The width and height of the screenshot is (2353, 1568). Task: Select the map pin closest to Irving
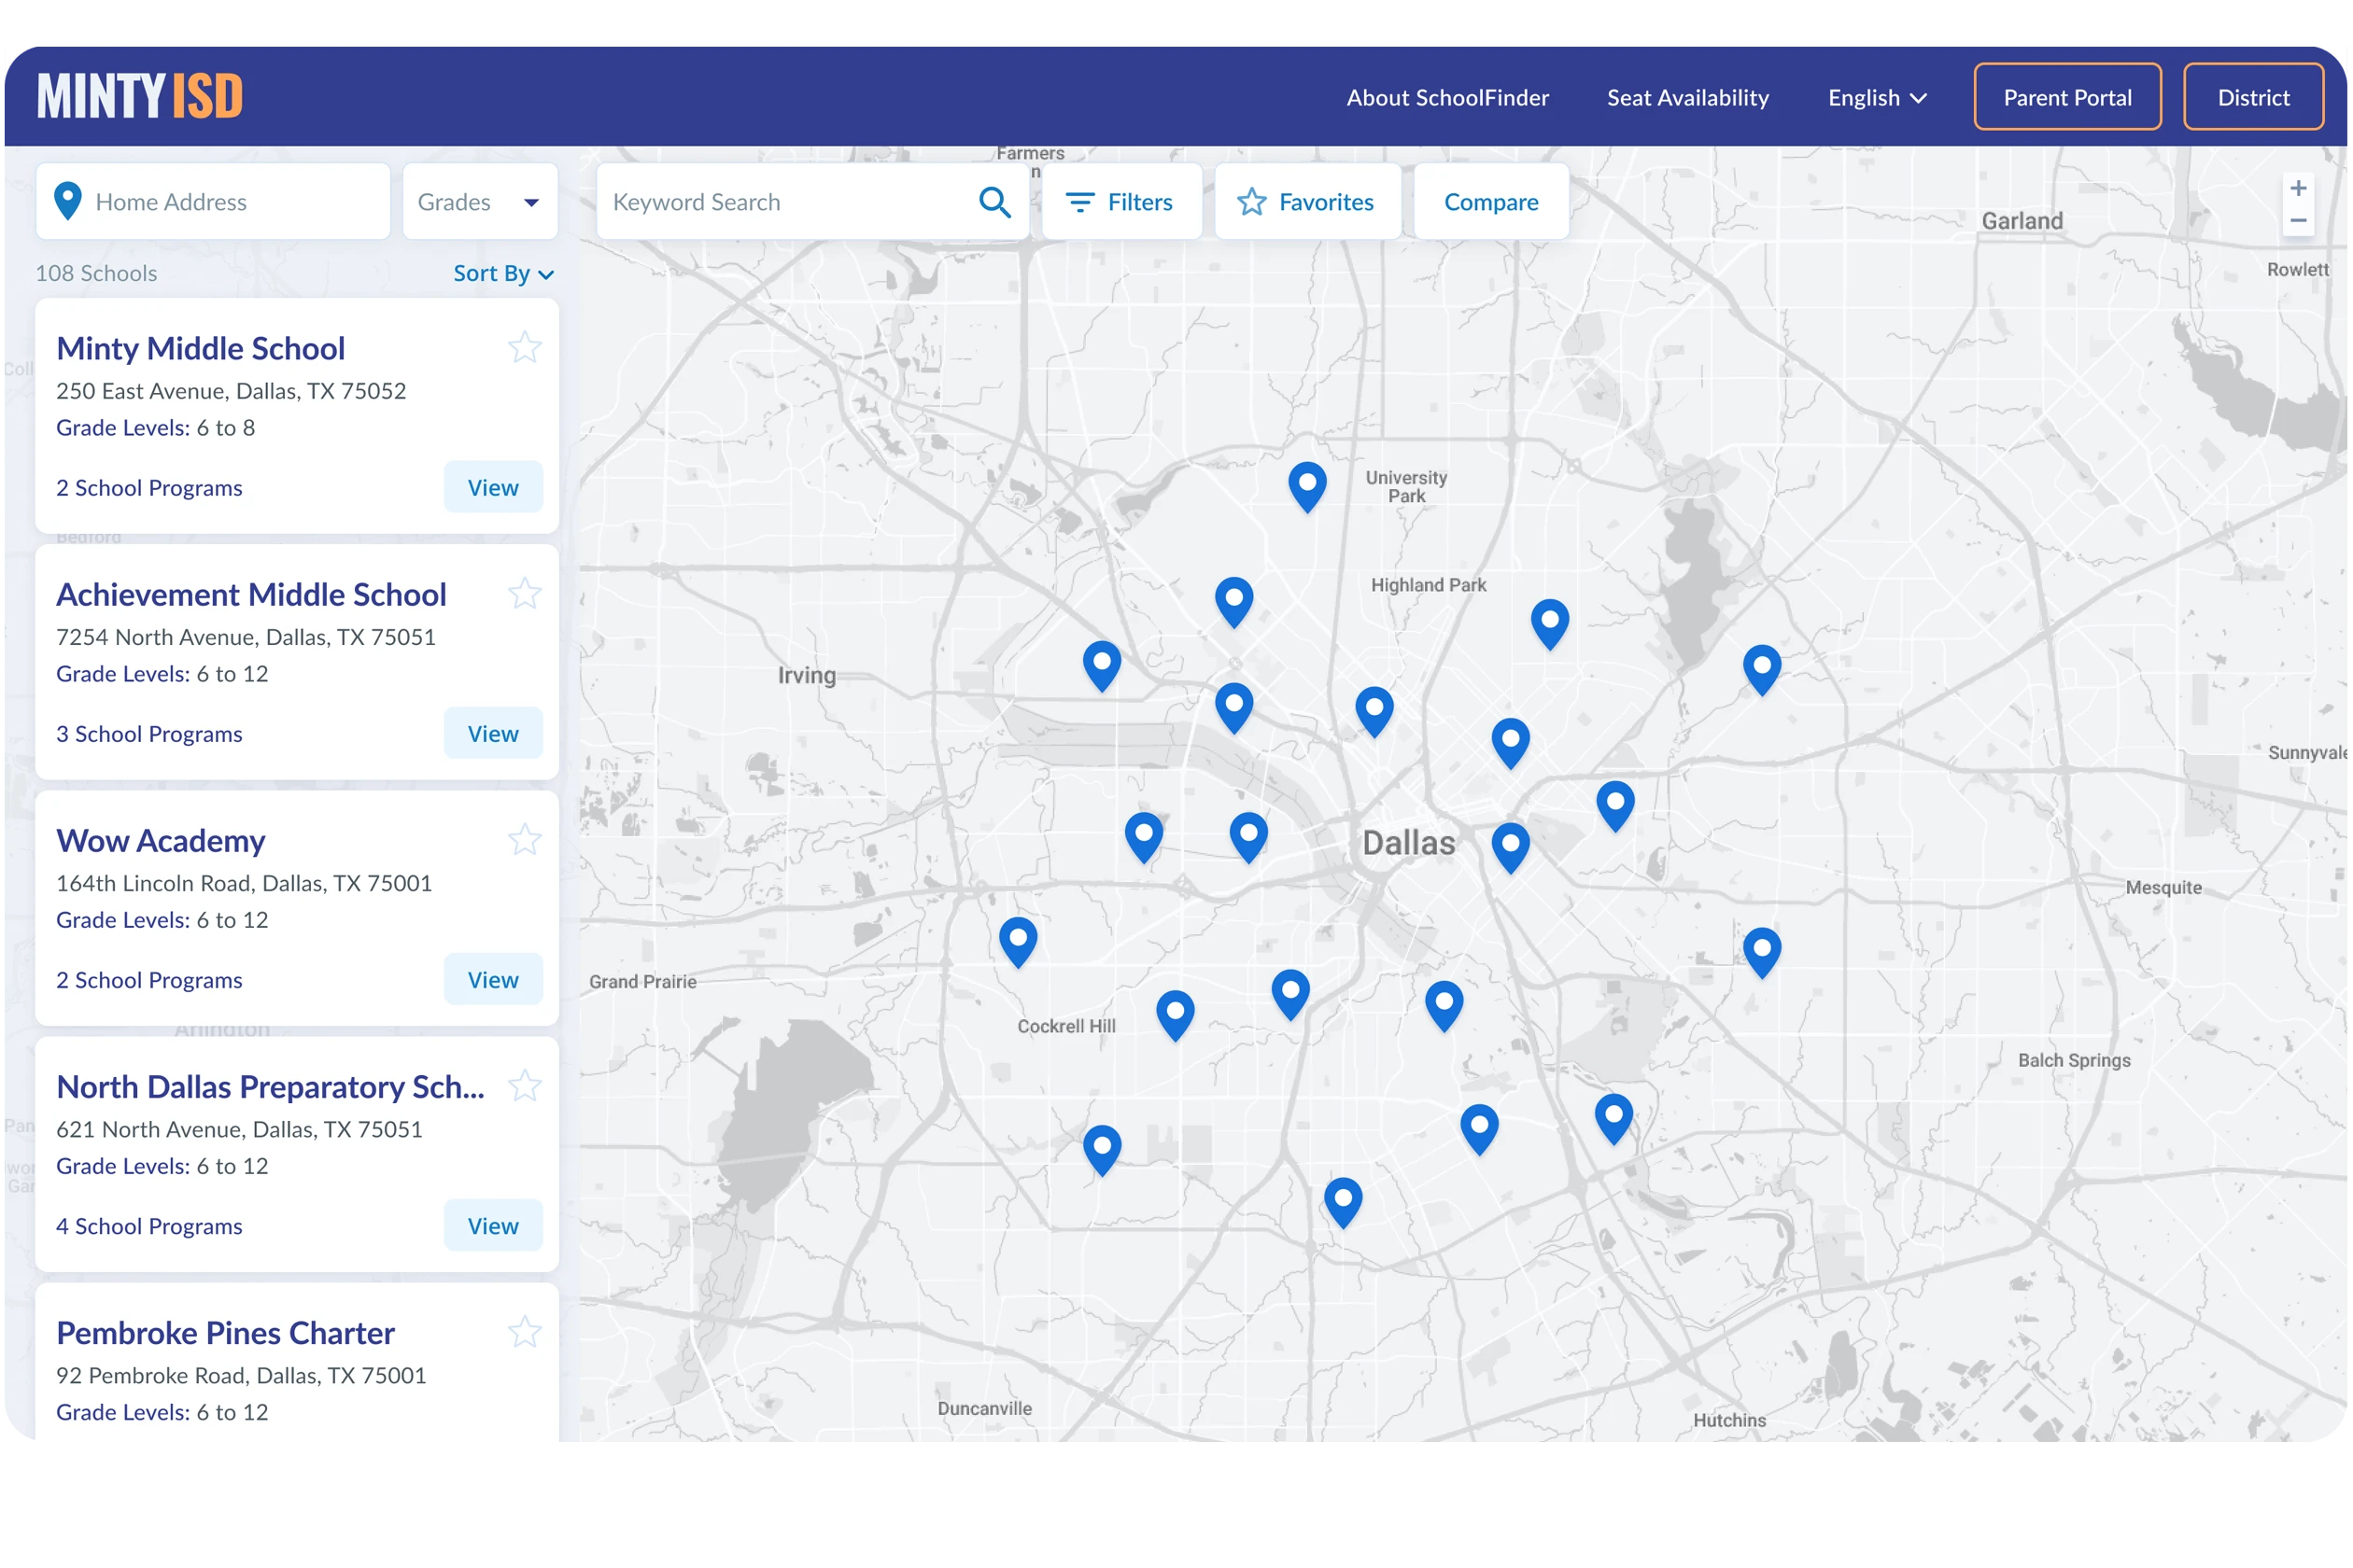coord(1102,664)
